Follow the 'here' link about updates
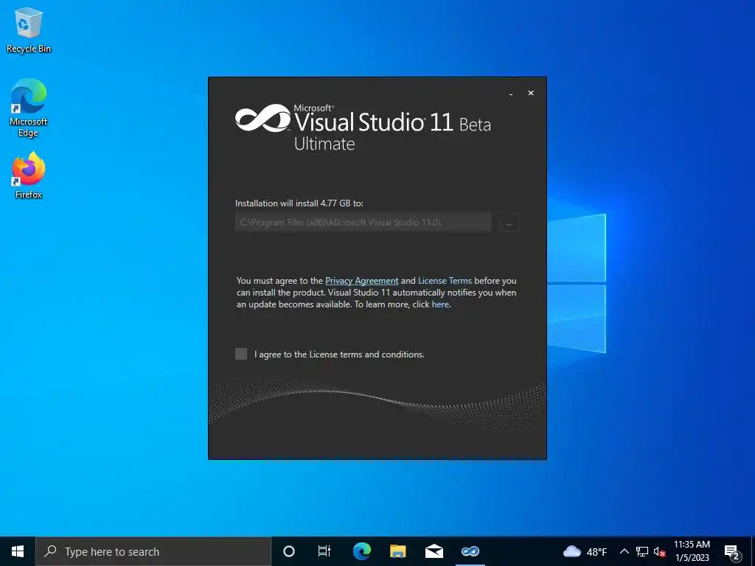This screenshot has height=566, width=755. 440,304
